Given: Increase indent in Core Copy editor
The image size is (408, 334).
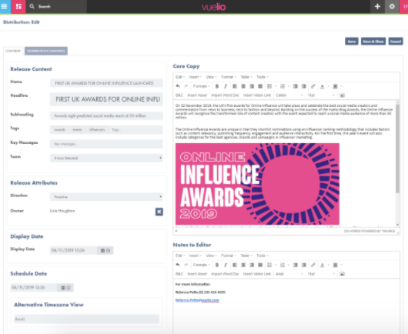Looking at the screenshot, I should [x=304, y=86].
